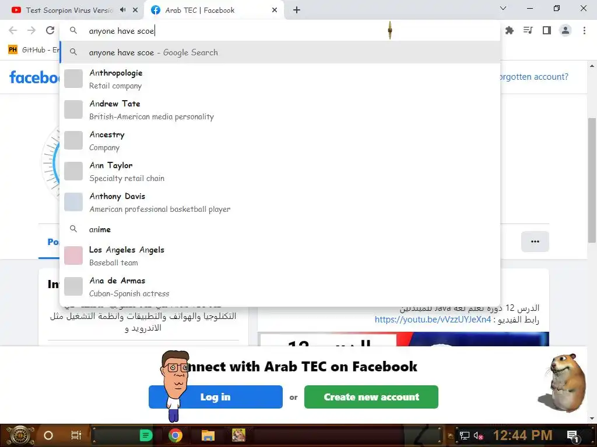Open a new browser tab

coord(297,10)
